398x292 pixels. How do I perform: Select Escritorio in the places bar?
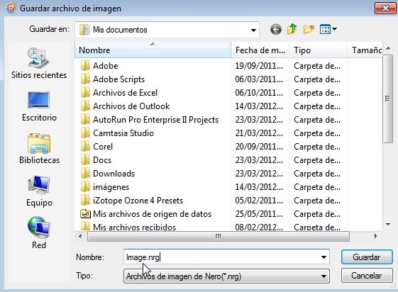click(39, 106)
